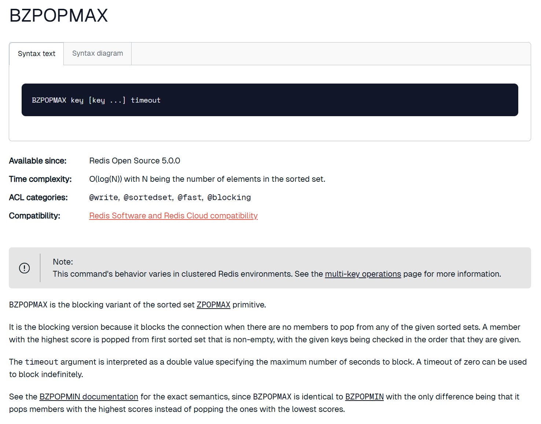Viewport: 541px width, 424px height.
Task: Open the Syntax diagram tab
Action: (97, 54)
